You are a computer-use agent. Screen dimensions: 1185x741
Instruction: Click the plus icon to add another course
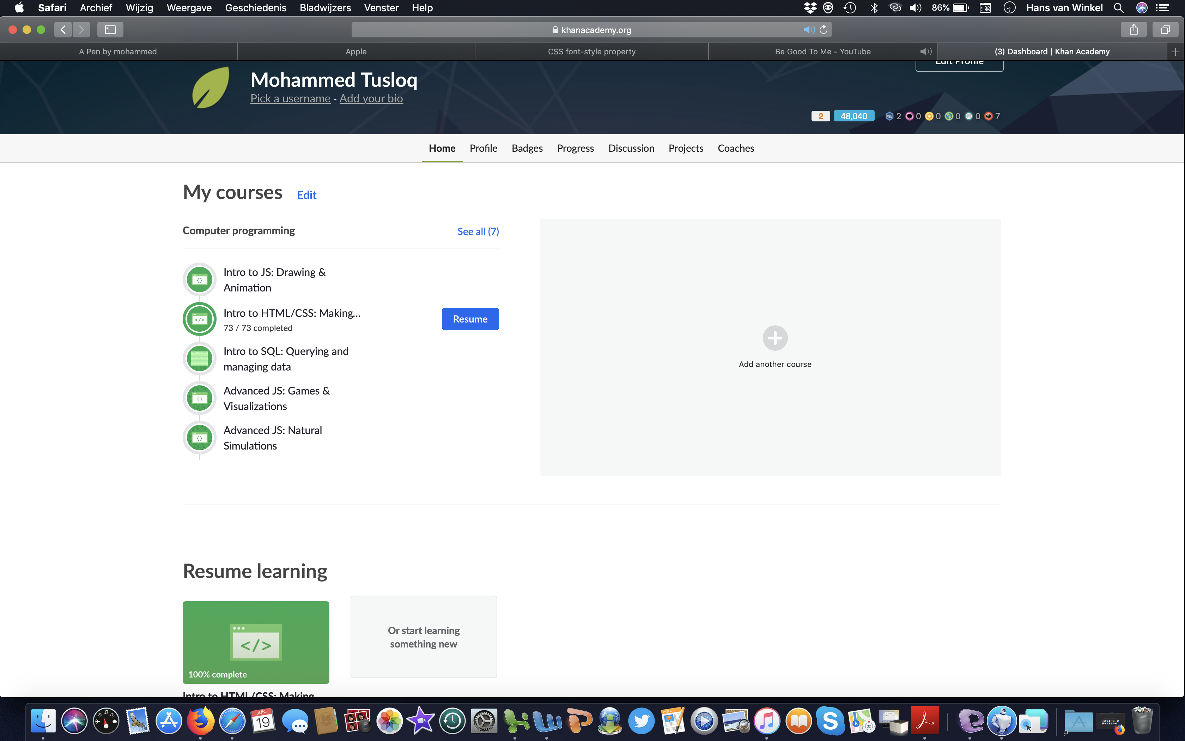(774, 338)
